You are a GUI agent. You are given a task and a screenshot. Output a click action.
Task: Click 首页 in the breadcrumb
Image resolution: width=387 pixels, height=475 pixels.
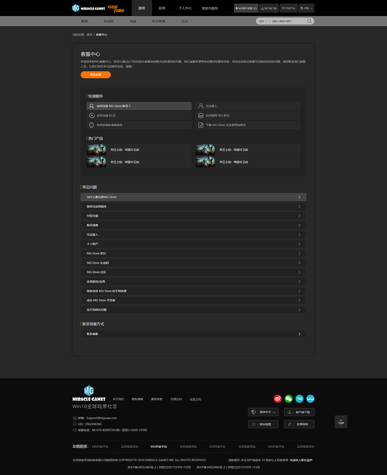point(89,35)
